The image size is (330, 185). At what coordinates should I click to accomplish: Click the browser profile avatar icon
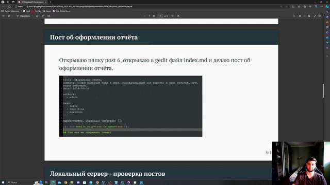(x=3, y=2)
